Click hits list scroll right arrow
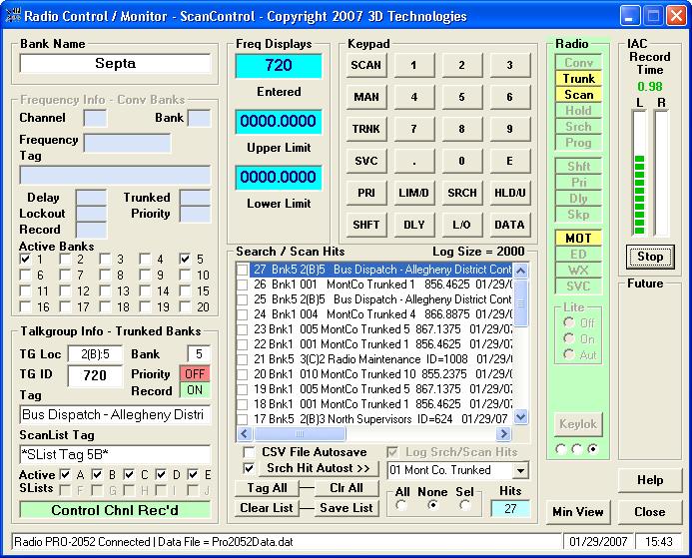The width and height of the screenshot is (692, 558). click(503, 434)
